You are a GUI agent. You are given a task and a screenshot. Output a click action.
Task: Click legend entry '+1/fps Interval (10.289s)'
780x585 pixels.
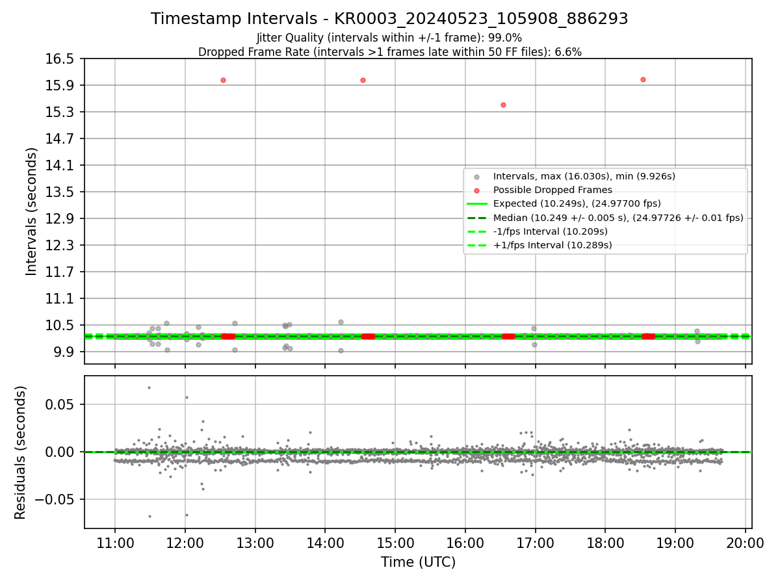pos(552,245)
